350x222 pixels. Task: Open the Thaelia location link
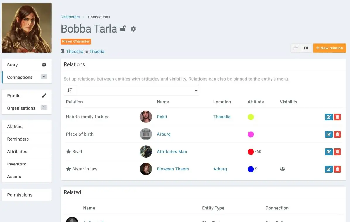pyautogui.click(x=97, y=51)
